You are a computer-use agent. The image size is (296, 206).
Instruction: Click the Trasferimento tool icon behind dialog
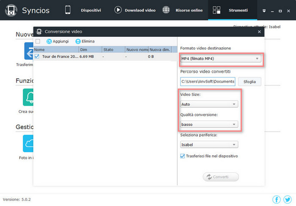pos(29,51)
